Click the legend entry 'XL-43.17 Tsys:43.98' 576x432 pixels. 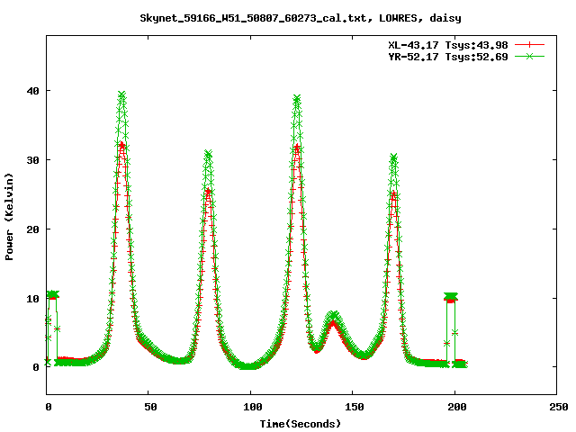(448, 45)
